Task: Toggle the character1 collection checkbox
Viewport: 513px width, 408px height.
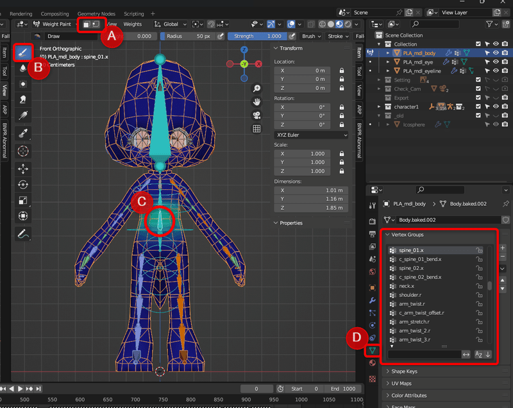Action: click(478, 106)
